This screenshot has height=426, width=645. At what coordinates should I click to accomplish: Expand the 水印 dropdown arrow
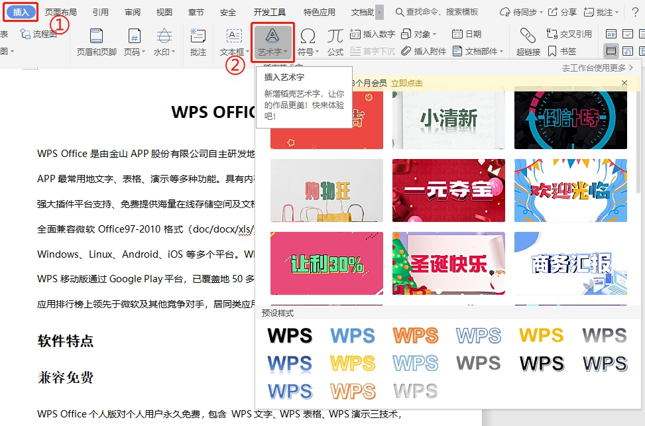tap(173, 52)
